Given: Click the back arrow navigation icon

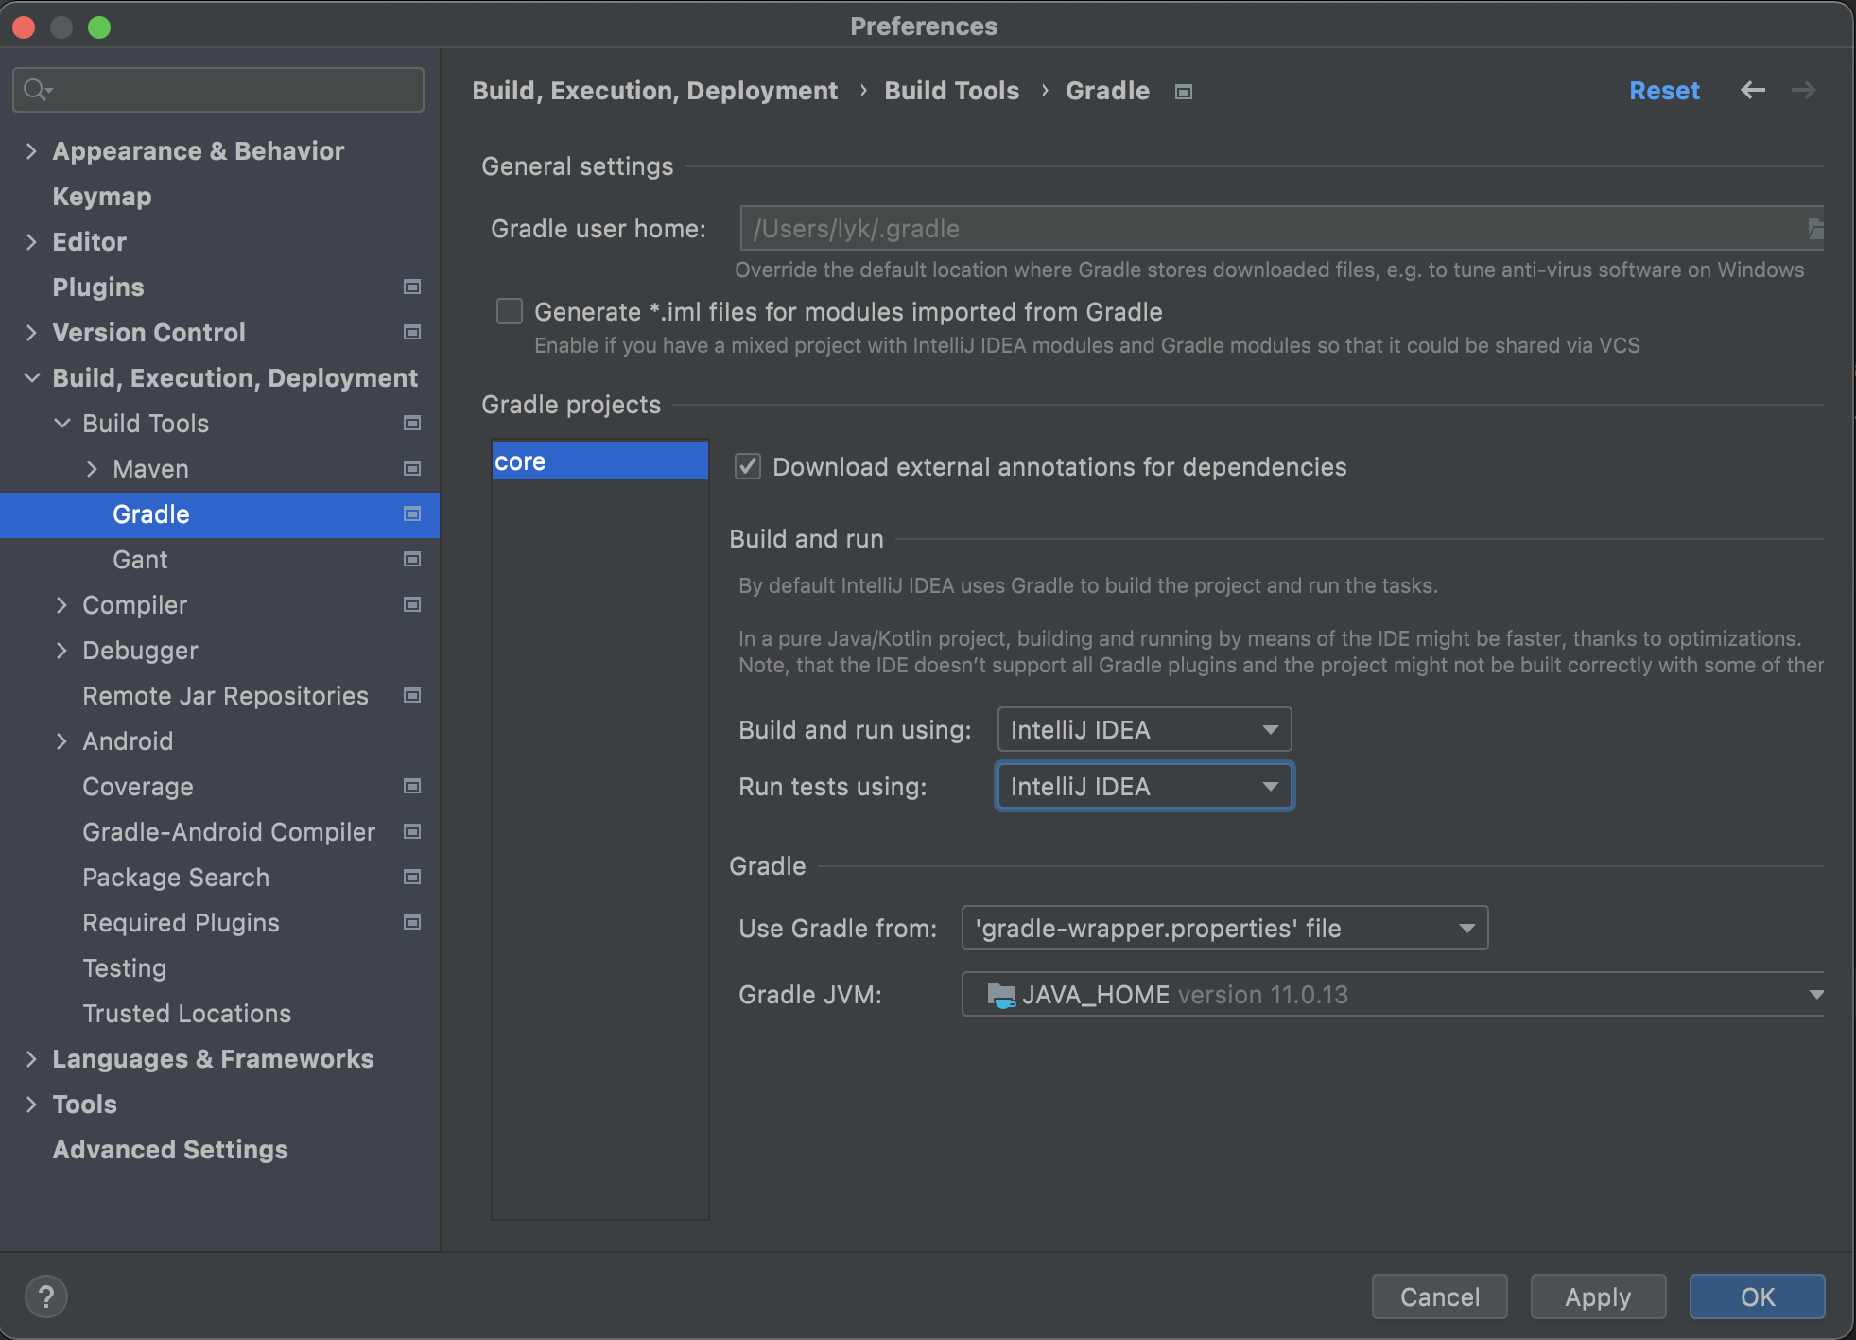Looking at the screenshot, I should 1752,90.
